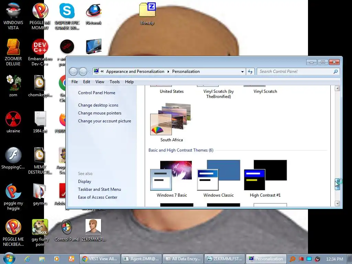Open the ShoppingC... Flash icon
Viewport: 352px width, 264px height.
[x=13, y=158]
